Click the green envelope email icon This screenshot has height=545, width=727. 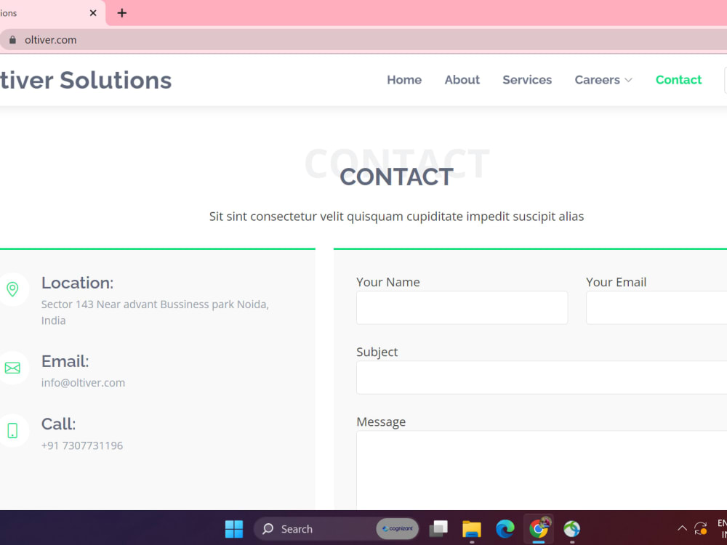[12, 368]
